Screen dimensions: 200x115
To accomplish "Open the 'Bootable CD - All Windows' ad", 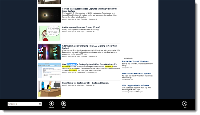I will (135, 61).
